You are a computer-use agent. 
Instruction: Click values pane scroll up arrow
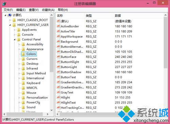pos(166,15)
